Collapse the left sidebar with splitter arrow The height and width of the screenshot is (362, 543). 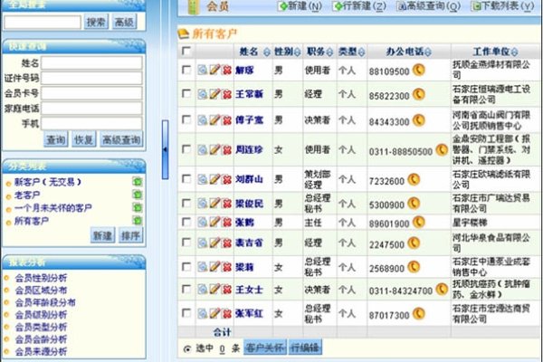point(166,149)
